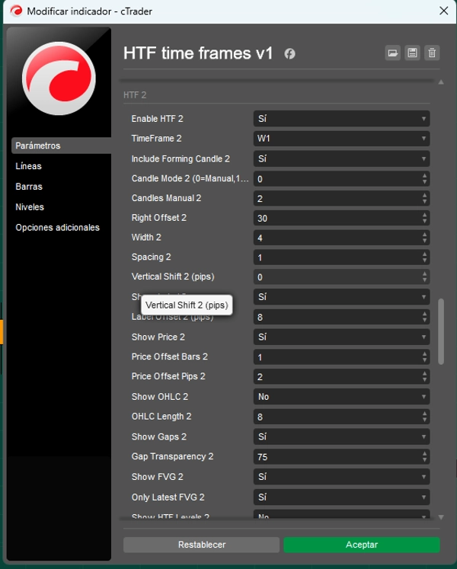Click the Facebook icon next to title

[289, 54]
